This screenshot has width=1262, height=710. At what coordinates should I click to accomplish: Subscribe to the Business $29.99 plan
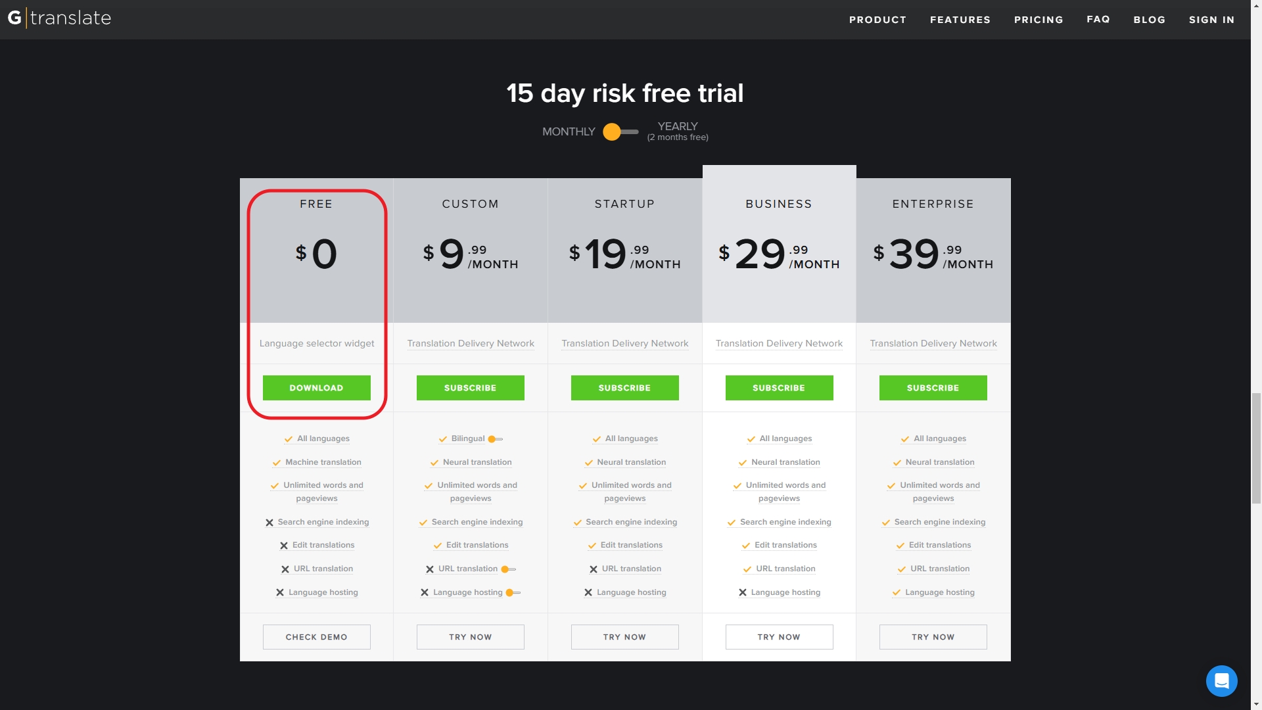click(x=780, y=388)
